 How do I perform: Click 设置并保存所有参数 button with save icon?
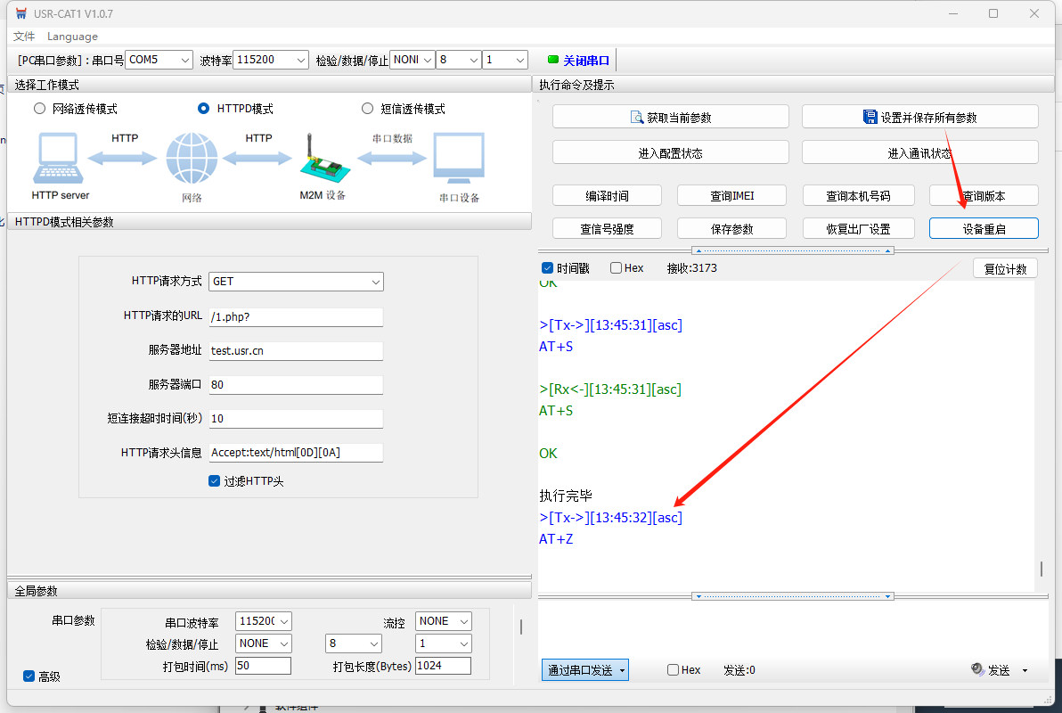pos(919,117)
